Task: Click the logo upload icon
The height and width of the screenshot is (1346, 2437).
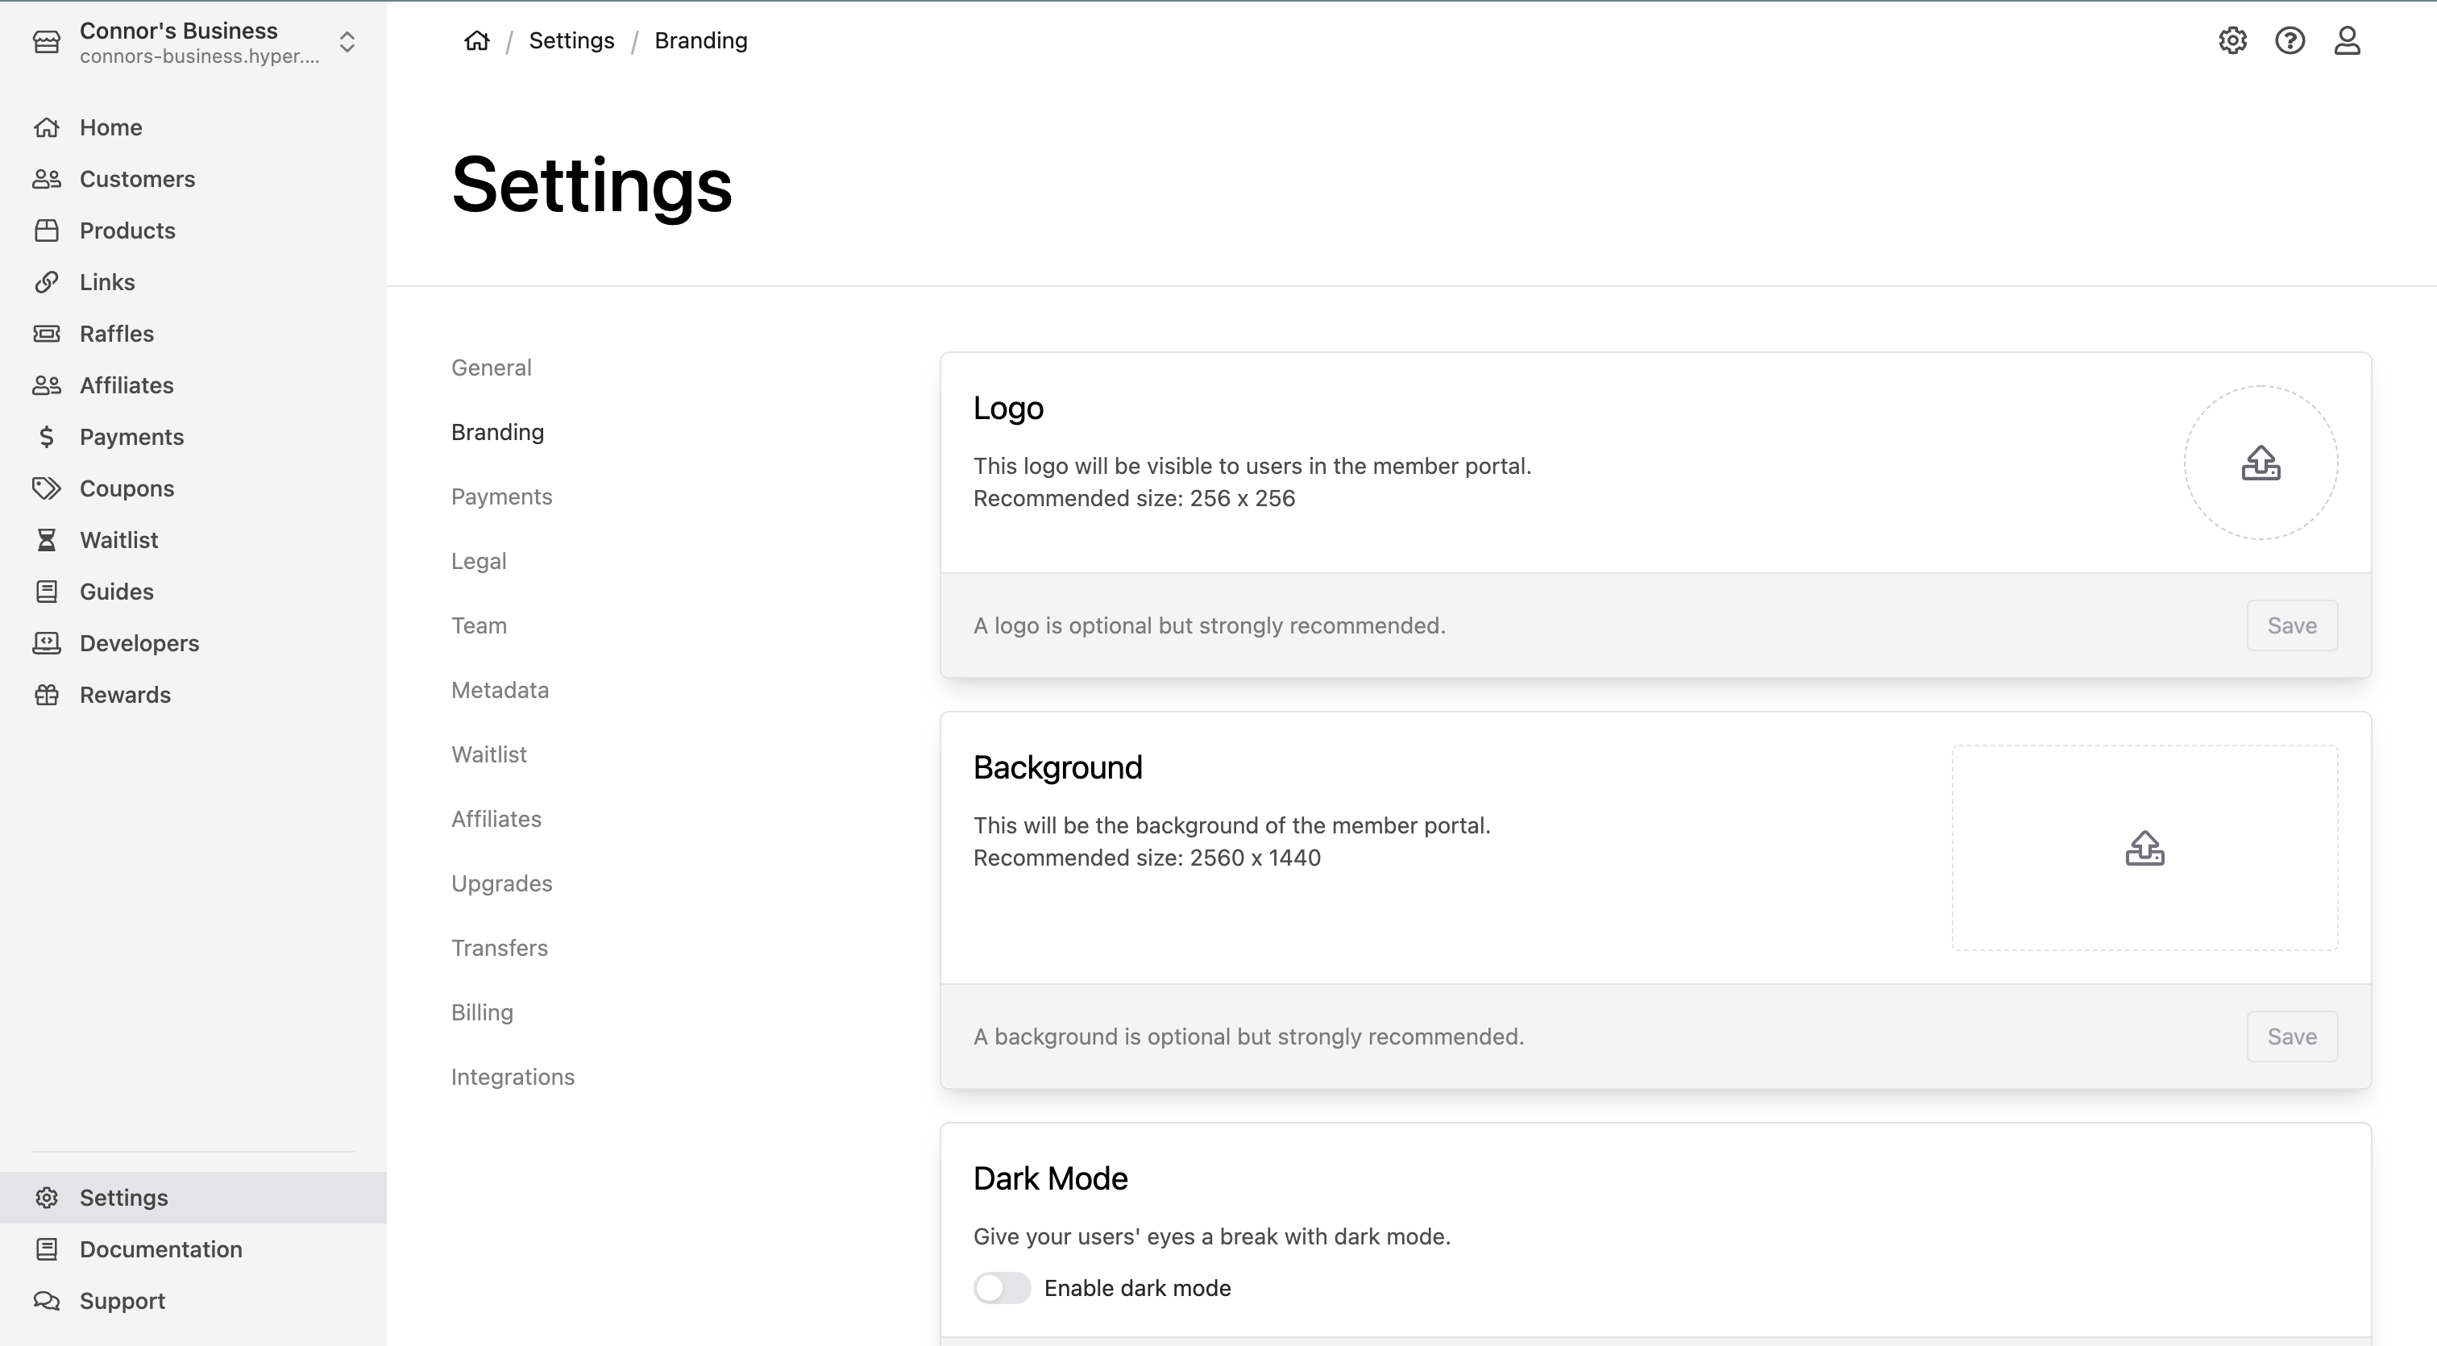Action: (2261, 463)
